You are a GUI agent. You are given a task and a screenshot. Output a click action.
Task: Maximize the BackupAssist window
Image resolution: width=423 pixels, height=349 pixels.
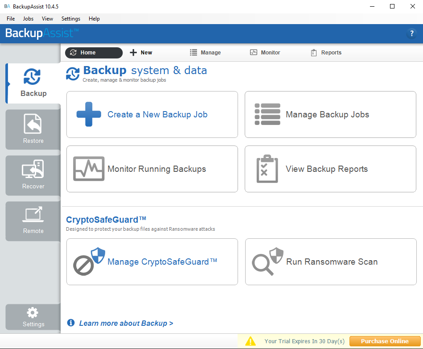click(x=392, y=7)
